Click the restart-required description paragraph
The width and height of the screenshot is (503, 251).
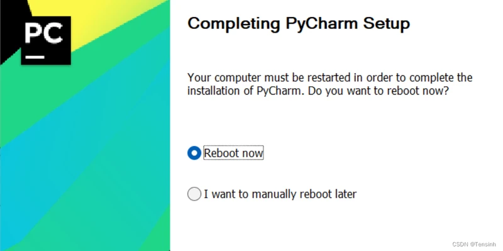[329, 84]
